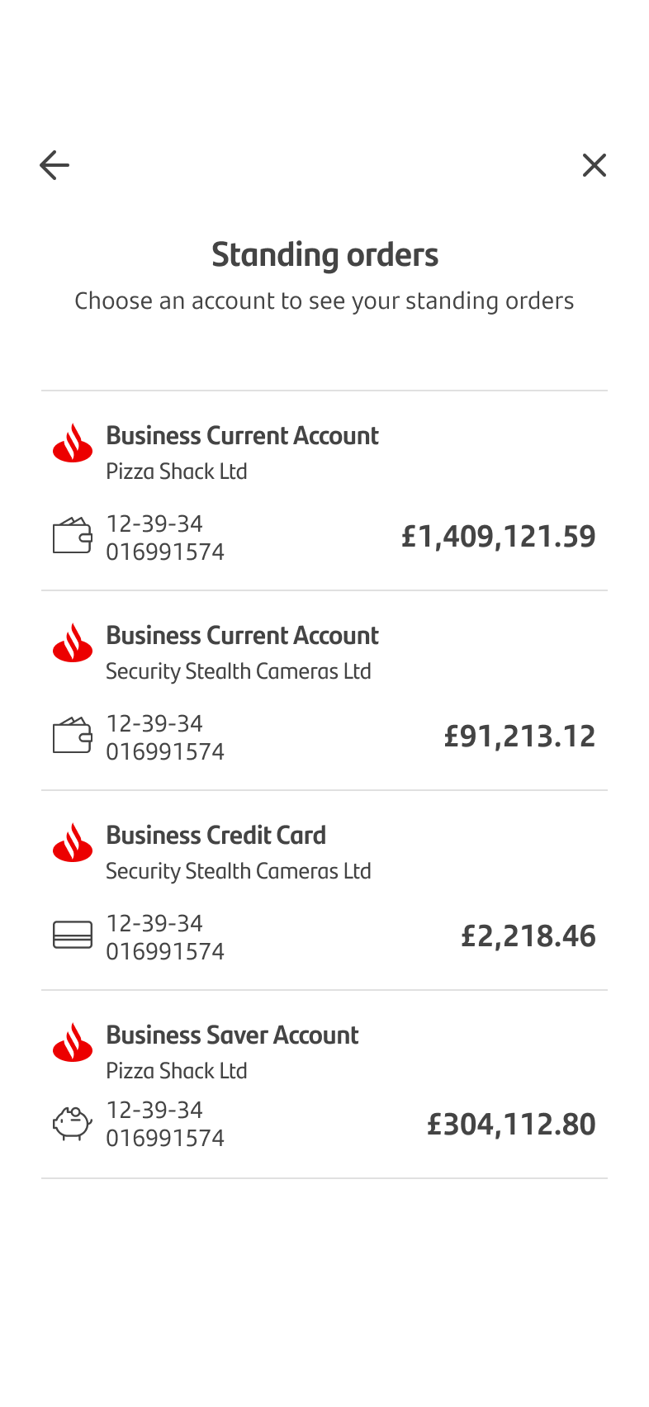Select Business Current Account for Pizza Shack Ltd
Image resolution: width=649 pixels, height=1407 pixels.
tap(242, 436)
